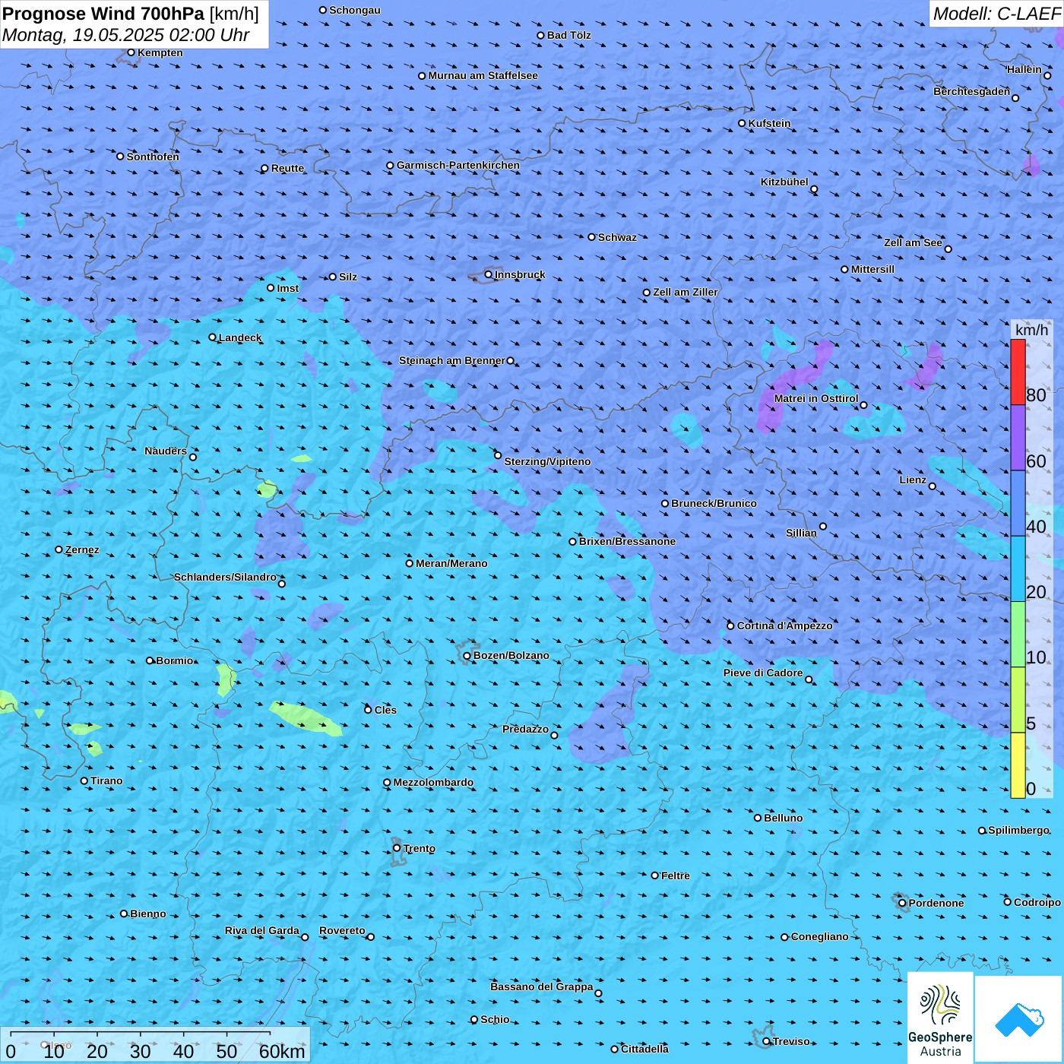Click the 'Meran/Merano' label
Viewport: 1064px width, 1064px height.
tap(451, 563)
